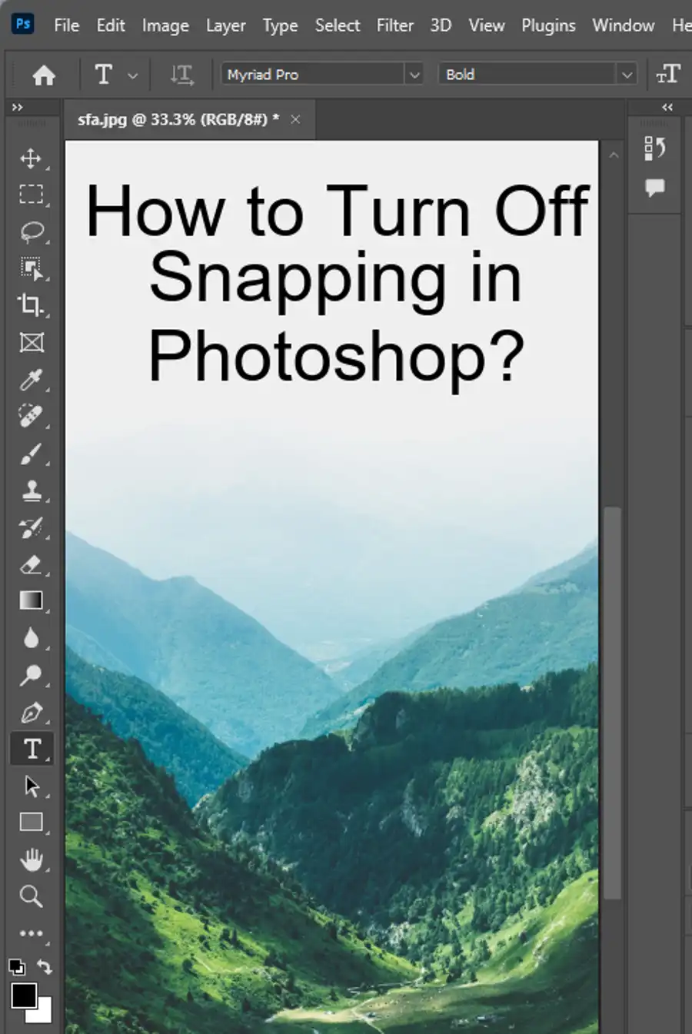The image size is (692, 1034).
Task: Select the Horizontal Type tool in toolbar
Action: pos(32,749)
